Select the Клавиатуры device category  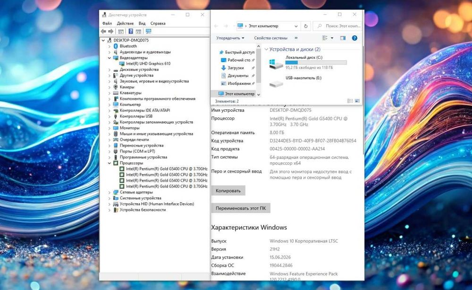coord(130,93)
